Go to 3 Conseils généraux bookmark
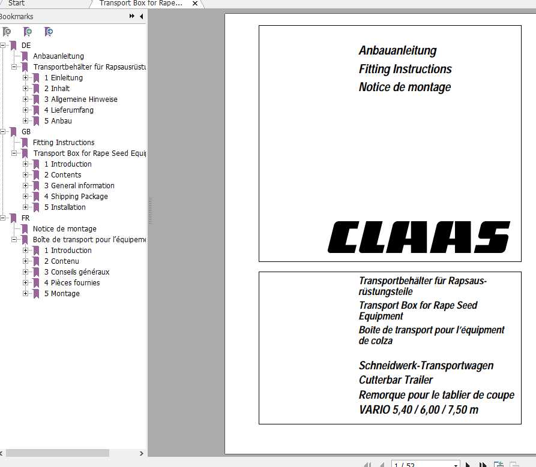 (77, 272)
